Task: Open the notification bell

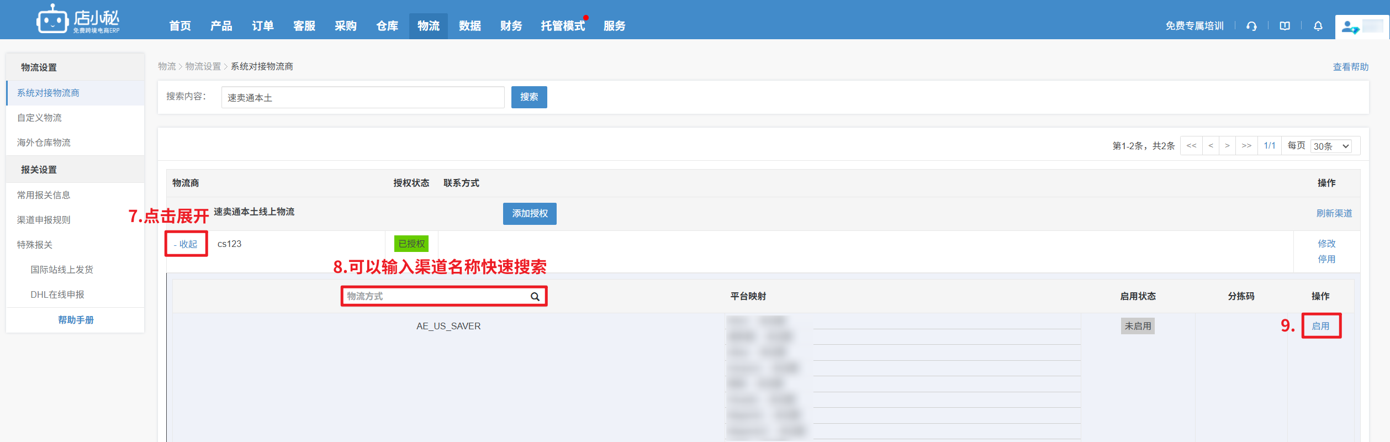Action: point(1318,26)
